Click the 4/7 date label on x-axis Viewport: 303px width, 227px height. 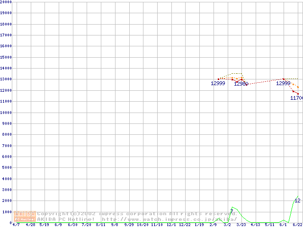(x=16, y=225)
